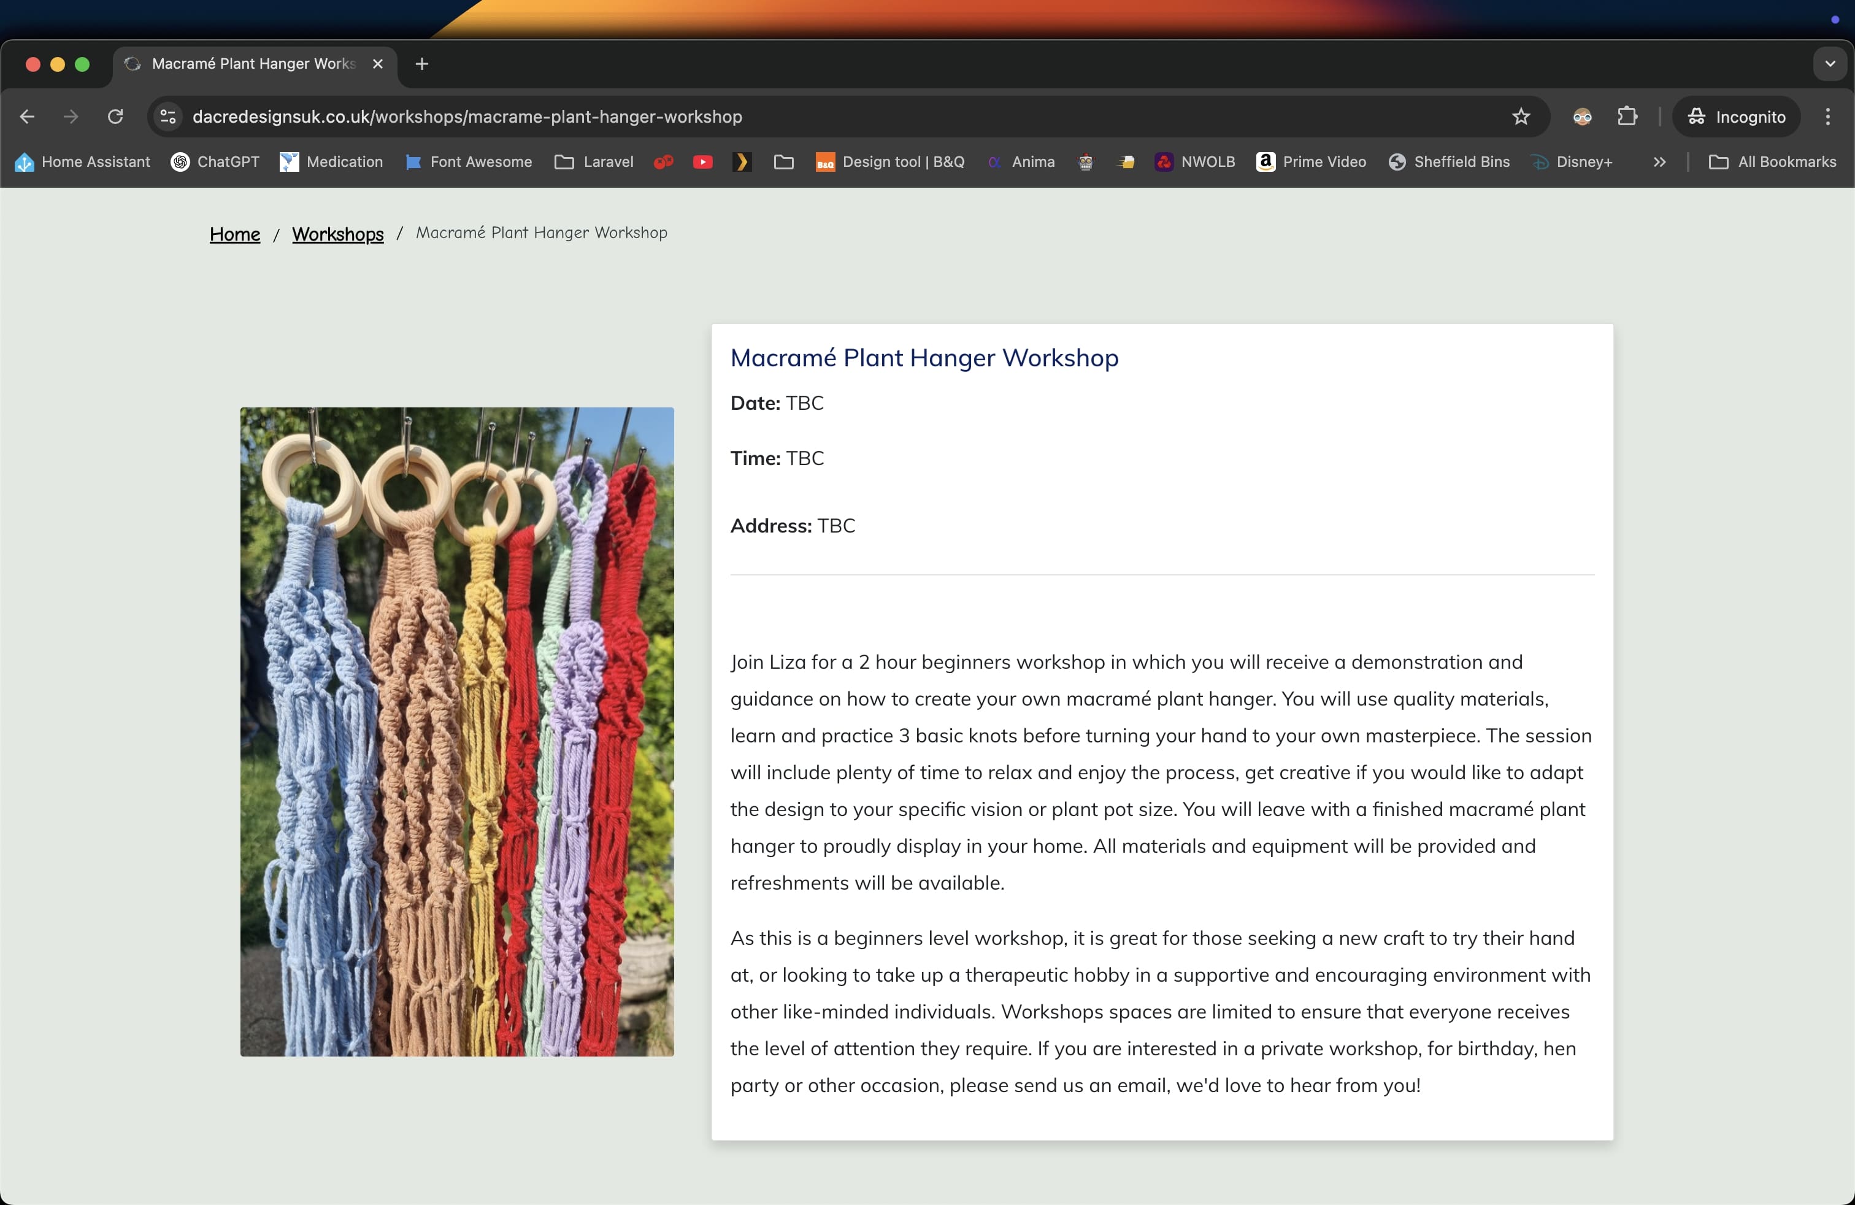The width and height of the screenshot is (1855, 1205).
Task: Close the Macramé Plant Hanger tab
Action: click(x=378, y=64)
